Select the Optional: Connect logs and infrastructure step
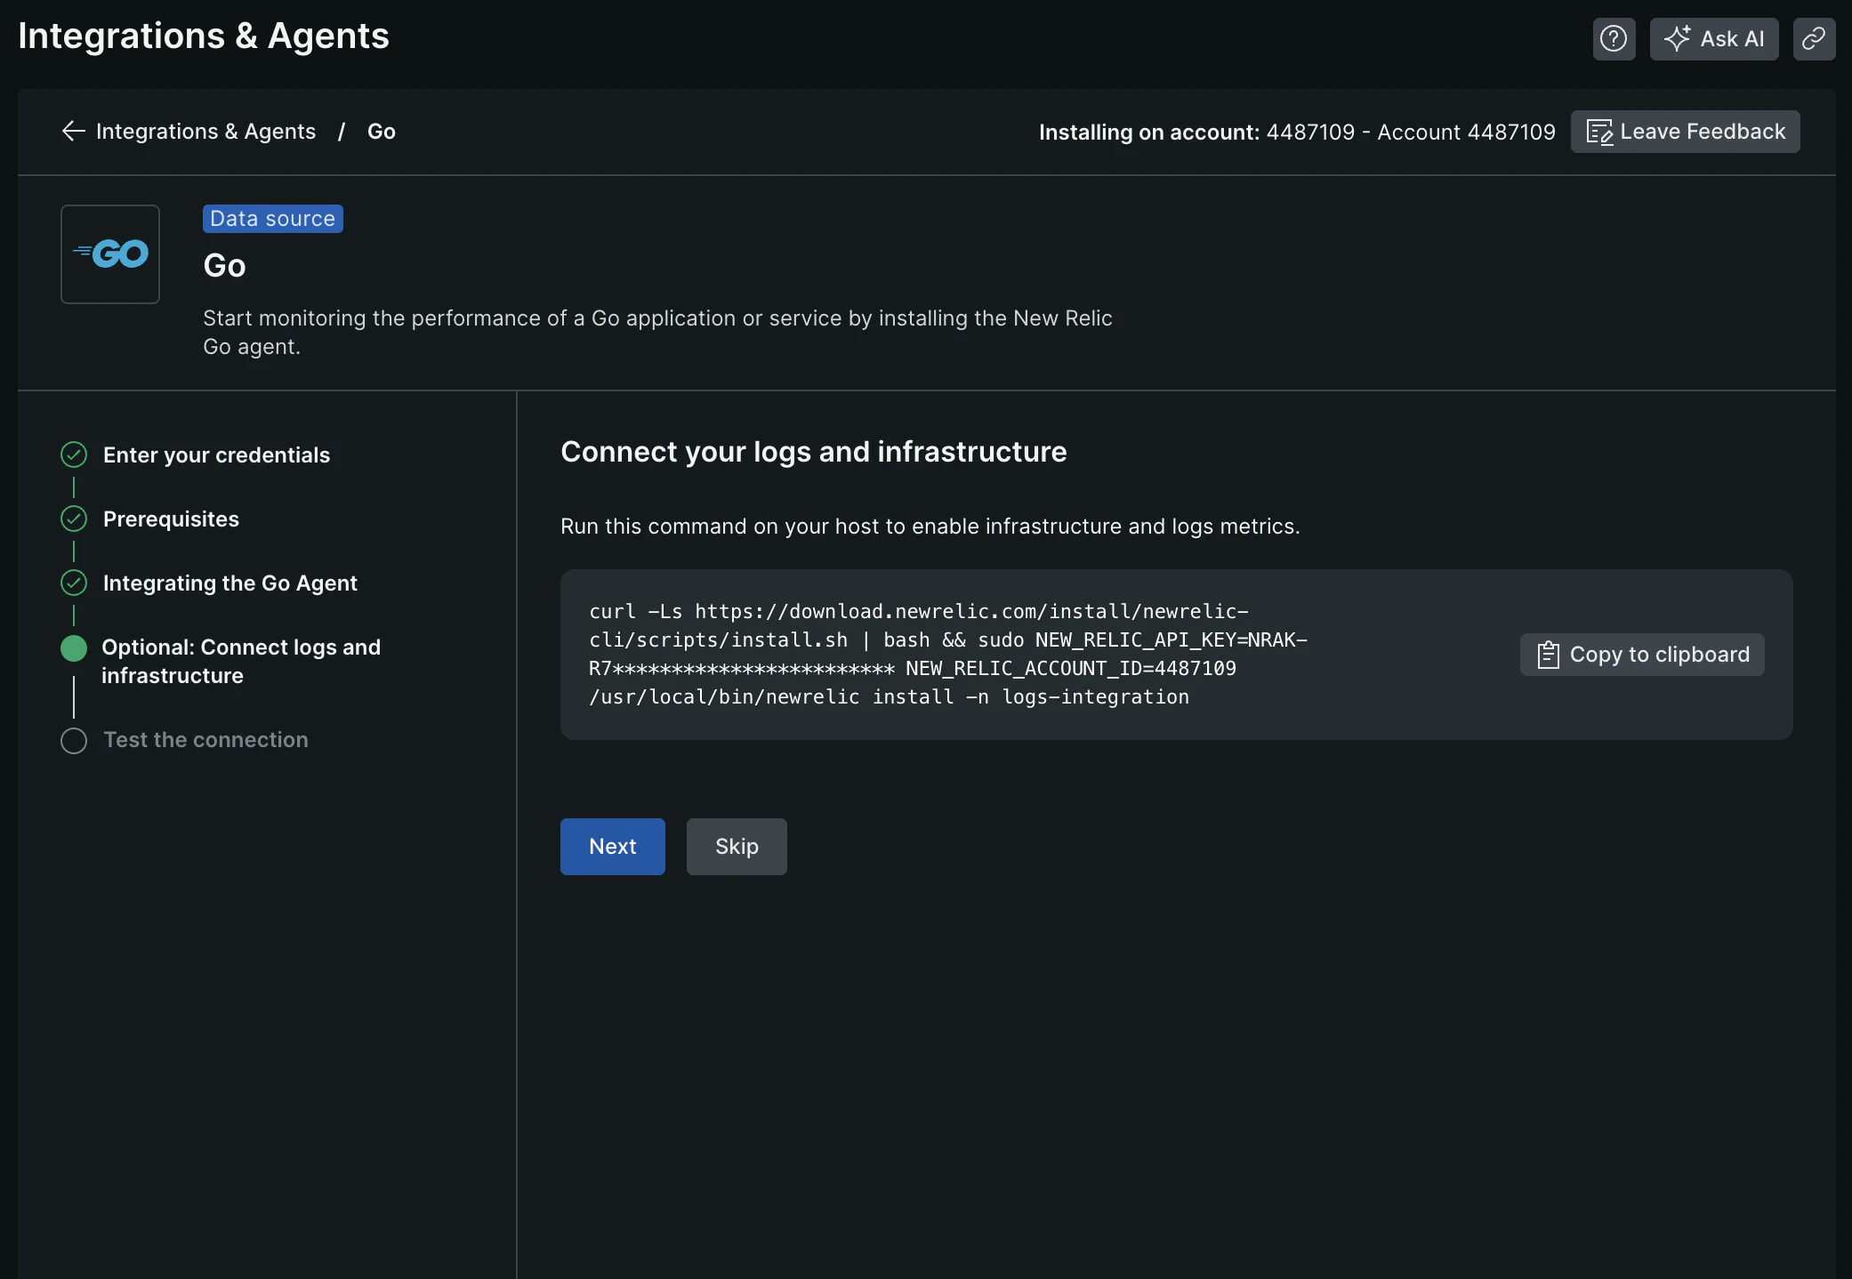Viewport: 1852px width, 1279px height. 241,662
